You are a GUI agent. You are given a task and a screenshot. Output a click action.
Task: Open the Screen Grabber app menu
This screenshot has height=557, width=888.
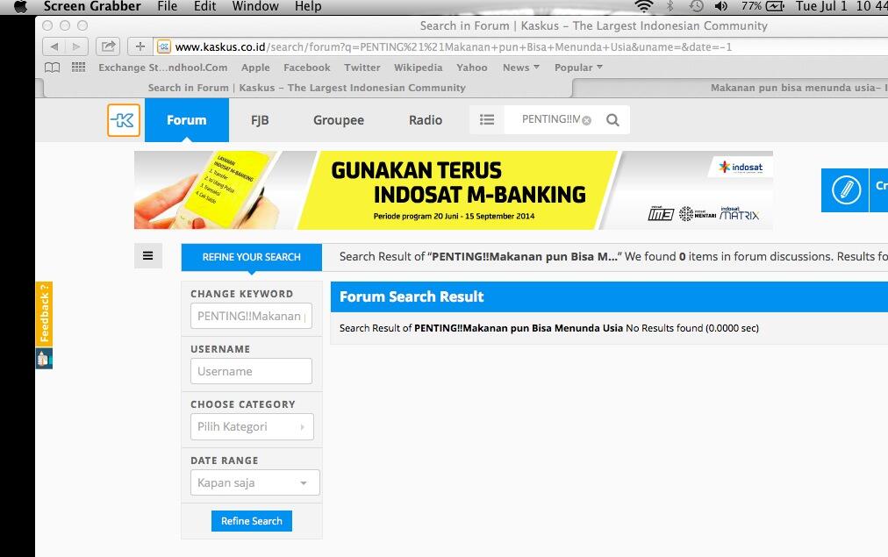click(92, 6)
